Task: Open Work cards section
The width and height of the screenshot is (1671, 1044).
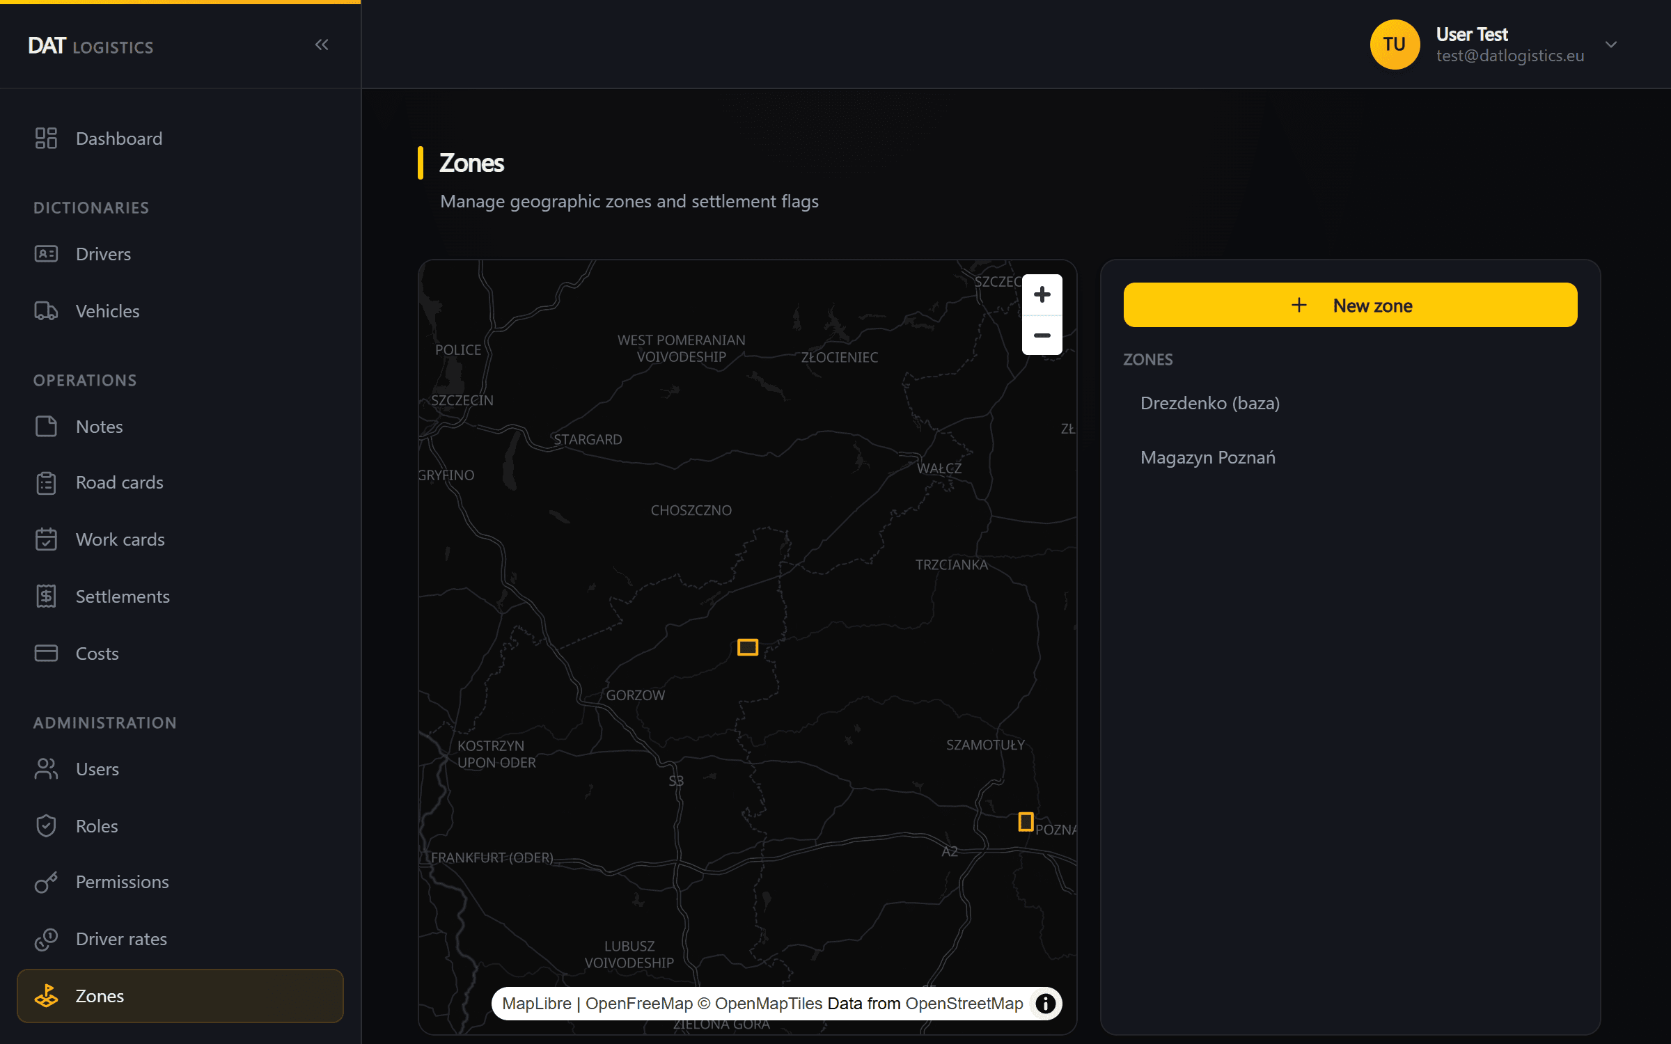Action: coord(180,539)
